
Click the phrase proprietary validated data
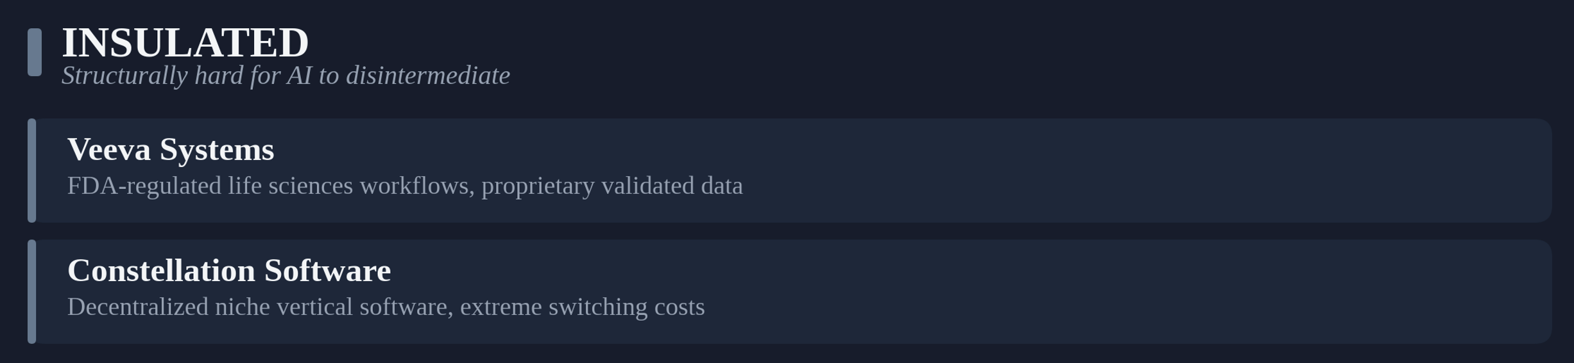612,186
